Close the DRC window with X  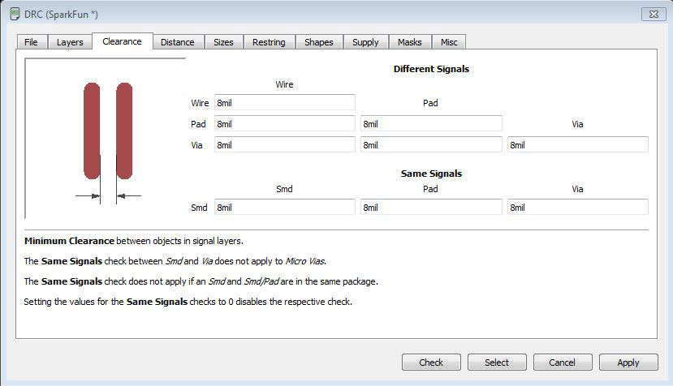654,14
